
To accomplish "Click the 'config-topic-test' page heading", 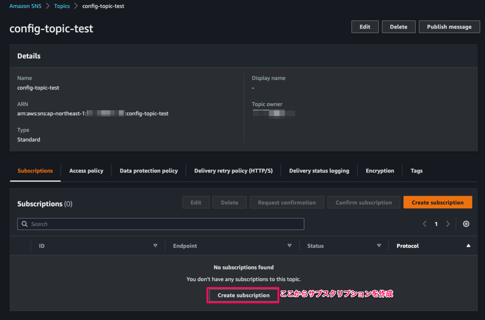I will tap(51, 29).
